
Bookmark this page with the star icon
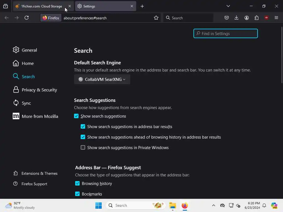[156, 18]
